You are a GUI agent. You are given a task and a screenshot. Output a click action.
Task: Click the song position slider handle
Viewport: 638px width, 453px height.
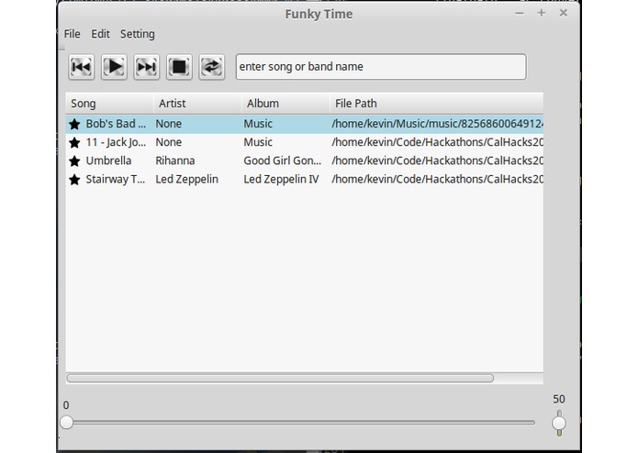(67, 423)
